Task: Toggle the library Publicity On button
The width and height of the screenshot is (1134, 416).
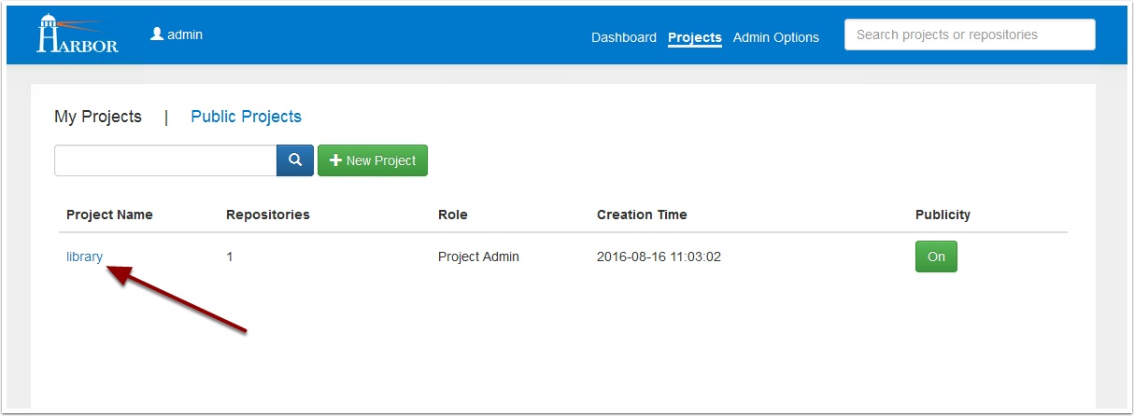Action: coord(936,257)
